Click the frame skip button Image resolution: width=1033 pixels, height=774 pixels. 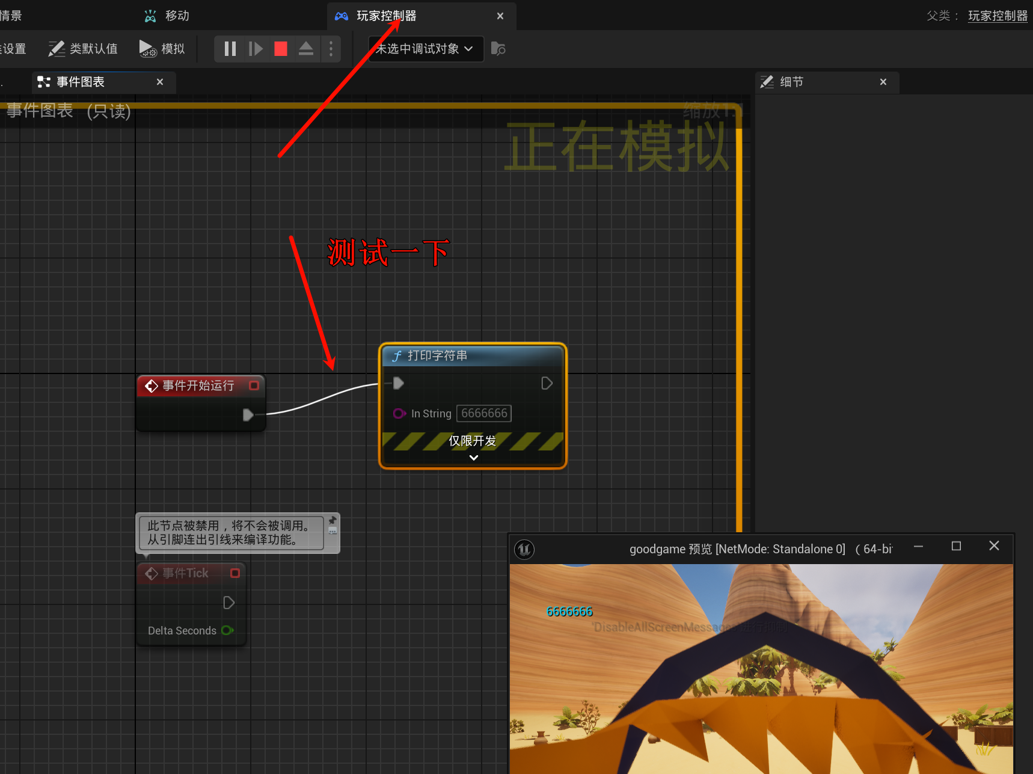256,49
